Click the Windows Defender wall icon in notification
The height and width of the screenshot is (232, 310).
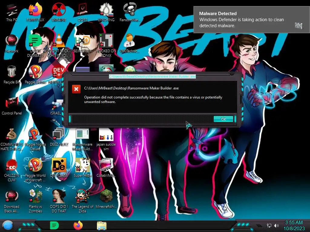click(298, 26)
